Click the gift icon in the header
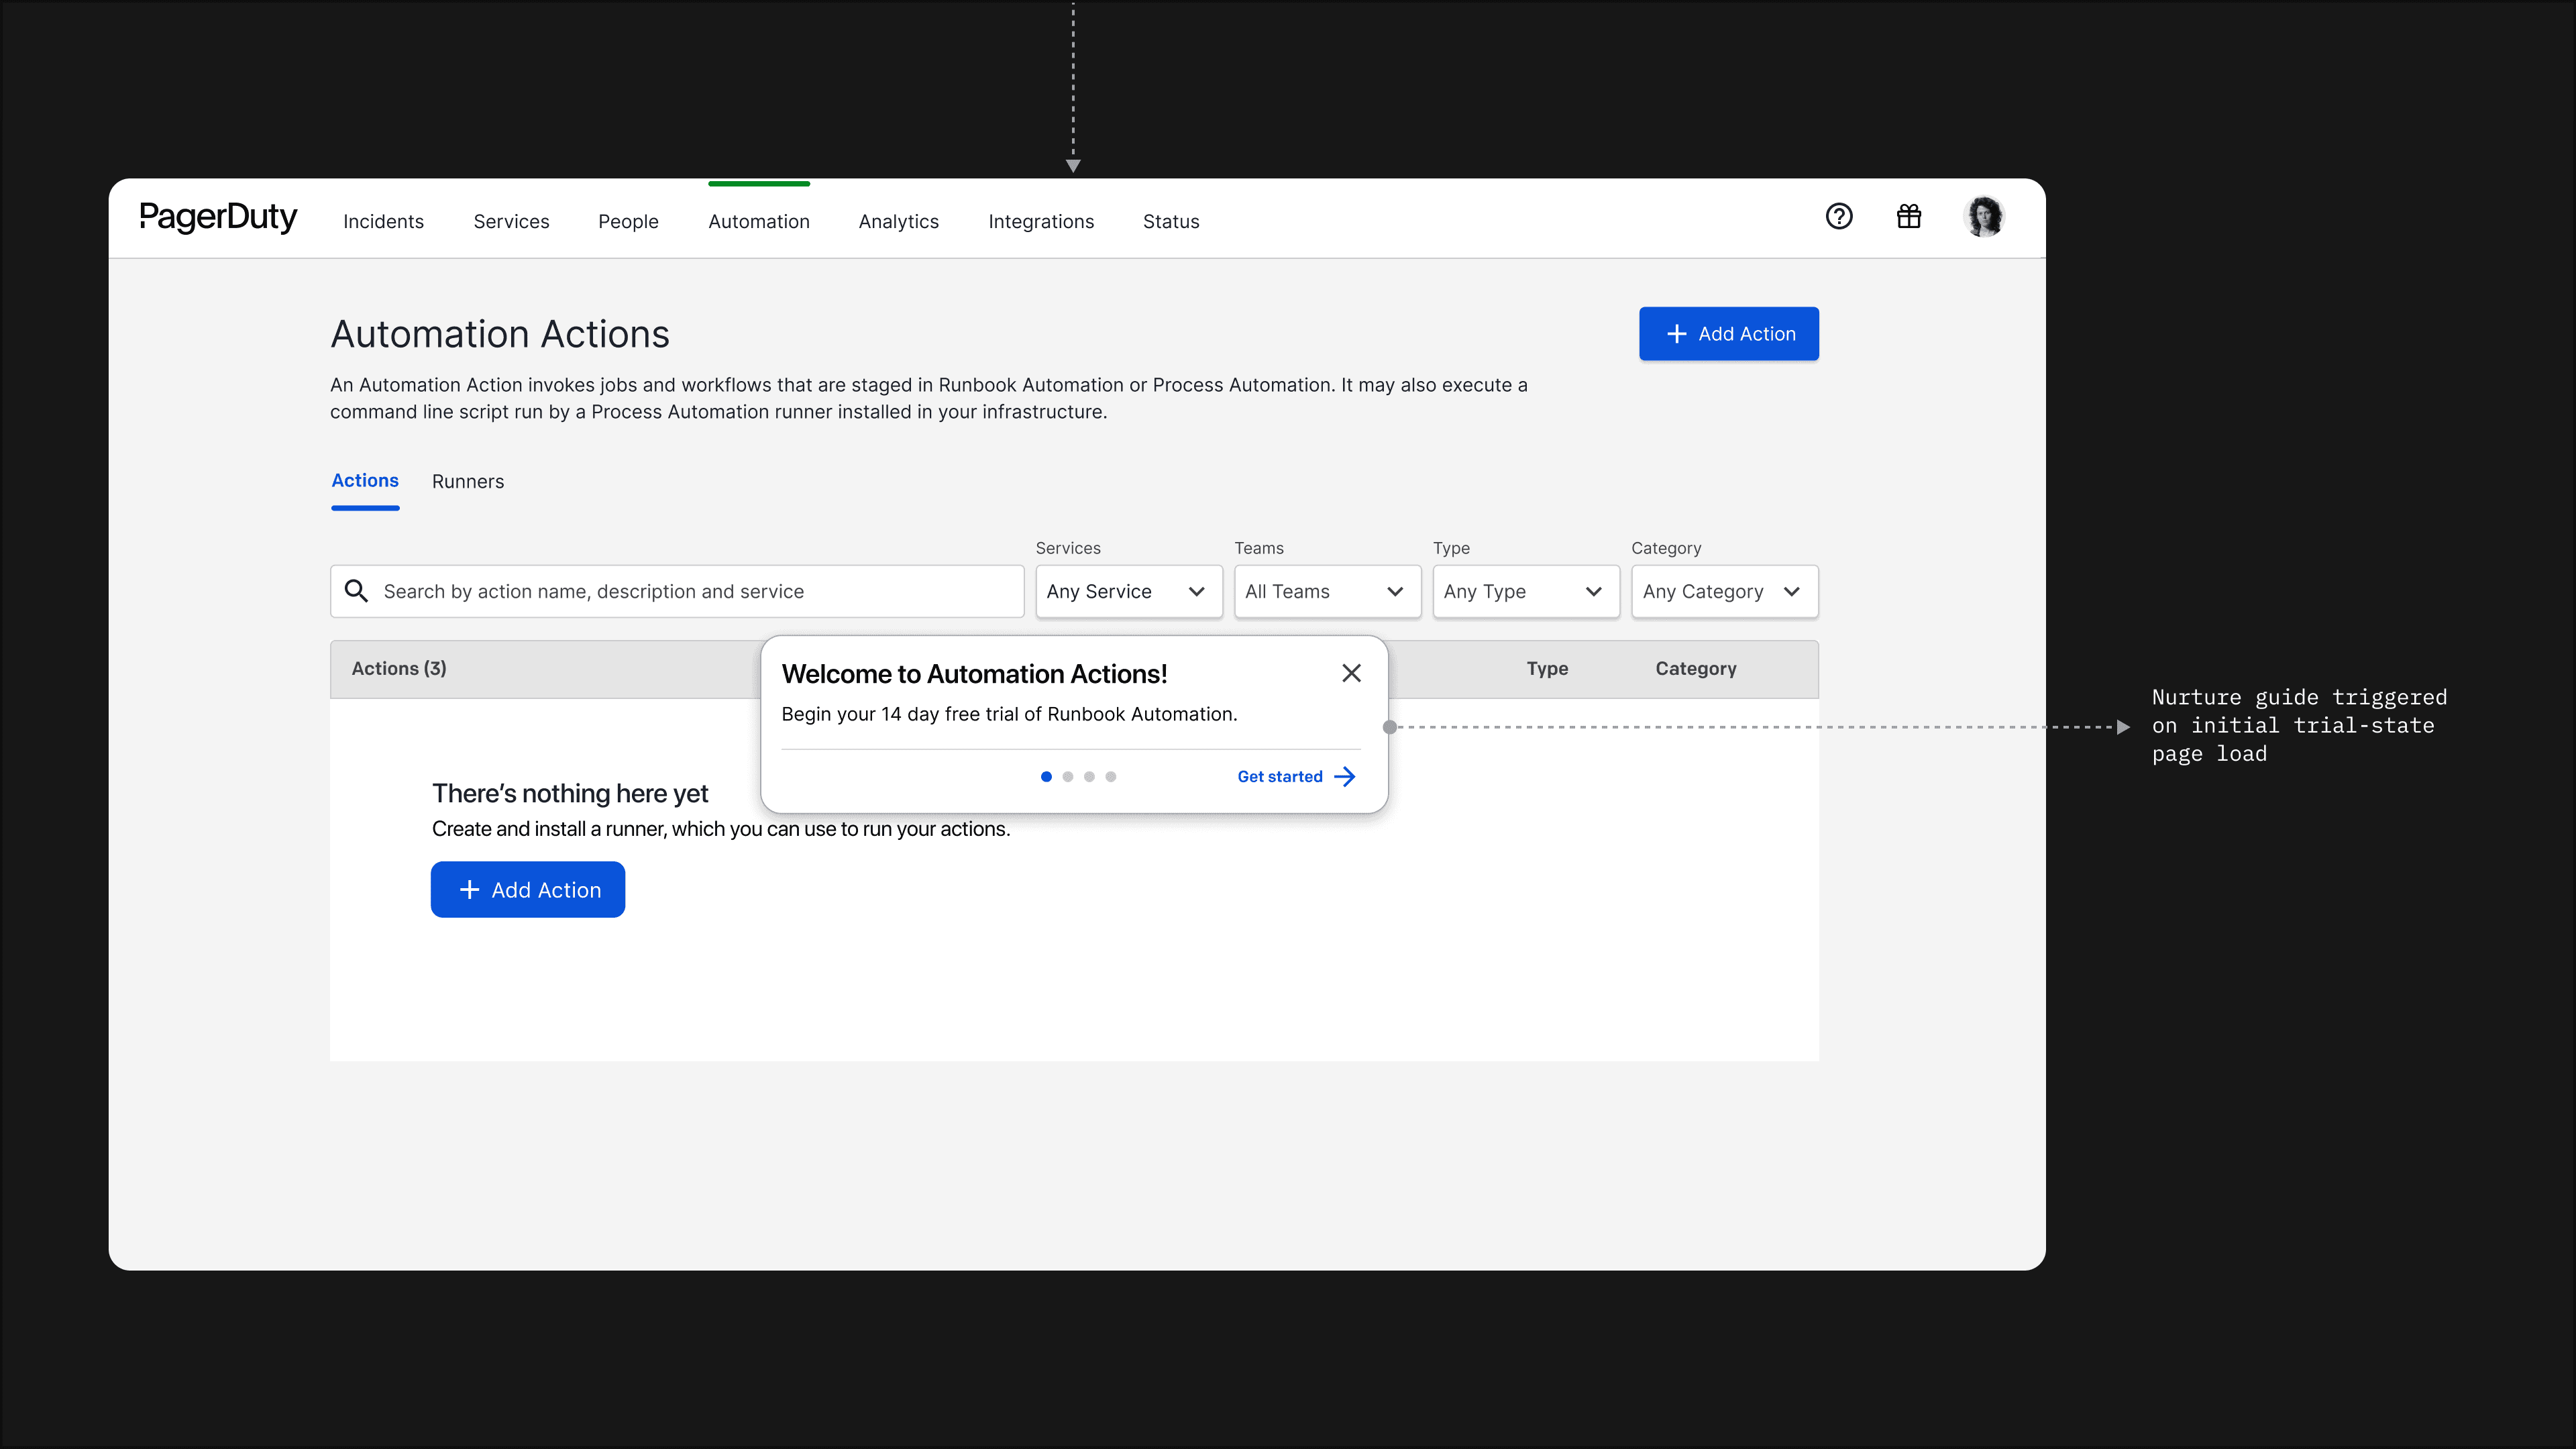Image resolution: width=2576 pixels, height=1449 pixels. pyautogui.click(x=1909, y=217)
